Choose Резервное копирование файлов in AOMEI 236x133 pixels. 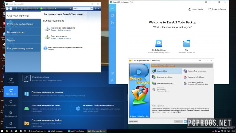(73, 123)
